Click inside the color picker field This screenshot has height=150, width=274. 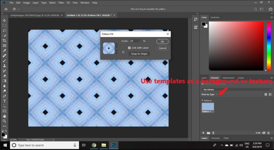tap(236, 46)
